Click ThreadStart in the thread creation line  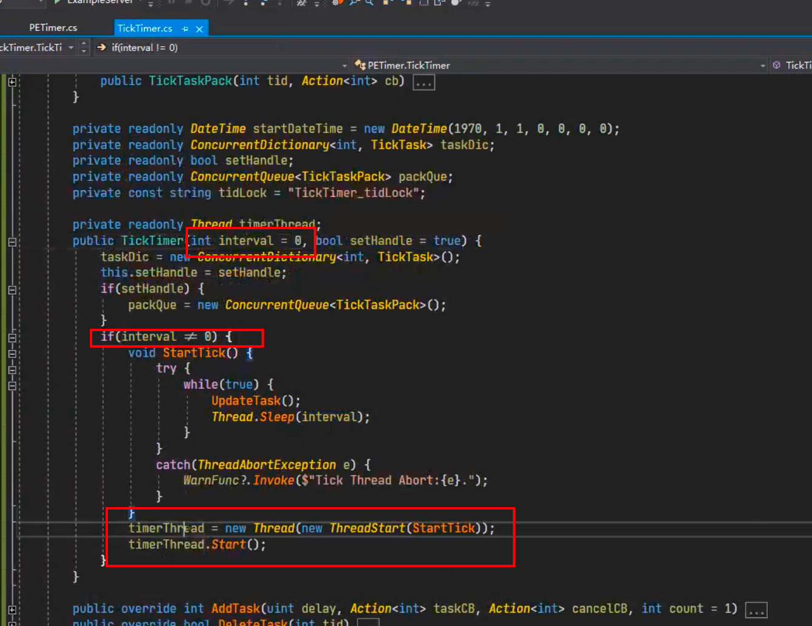pyautogui.click(x=367, y=528)
